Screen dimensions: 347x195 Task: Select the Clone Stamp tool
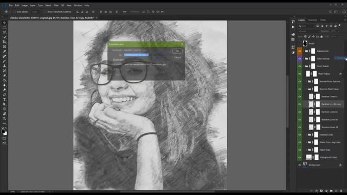pyautogui.click(x=4, y=66)
